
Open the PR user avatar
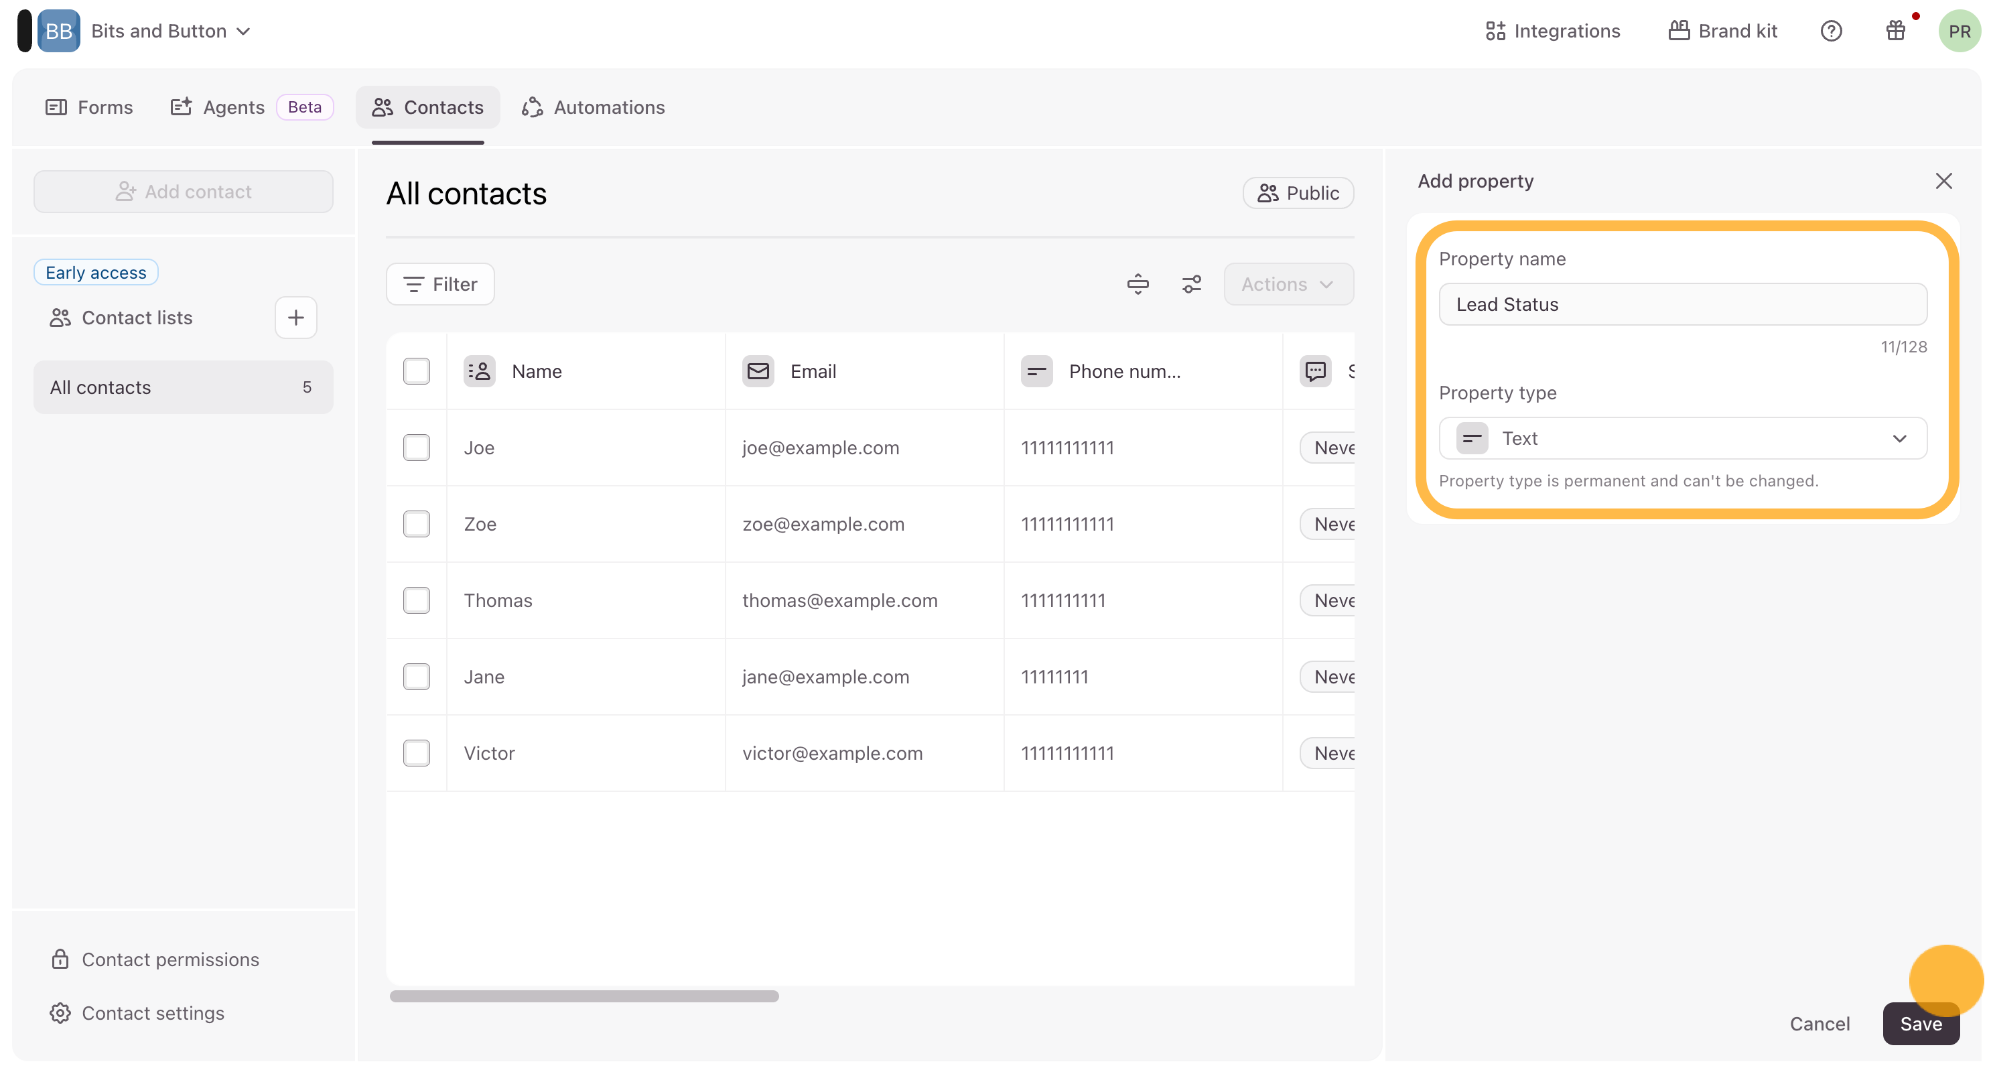pos(1959,31)
